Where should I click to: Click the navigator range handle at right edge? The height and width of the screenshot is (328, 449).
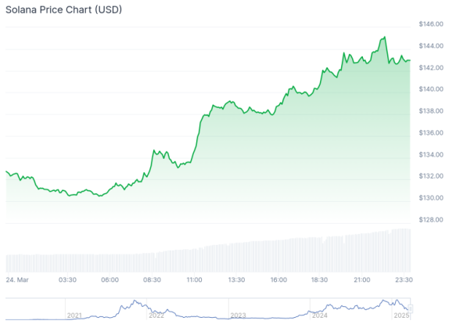pos(410,308)
